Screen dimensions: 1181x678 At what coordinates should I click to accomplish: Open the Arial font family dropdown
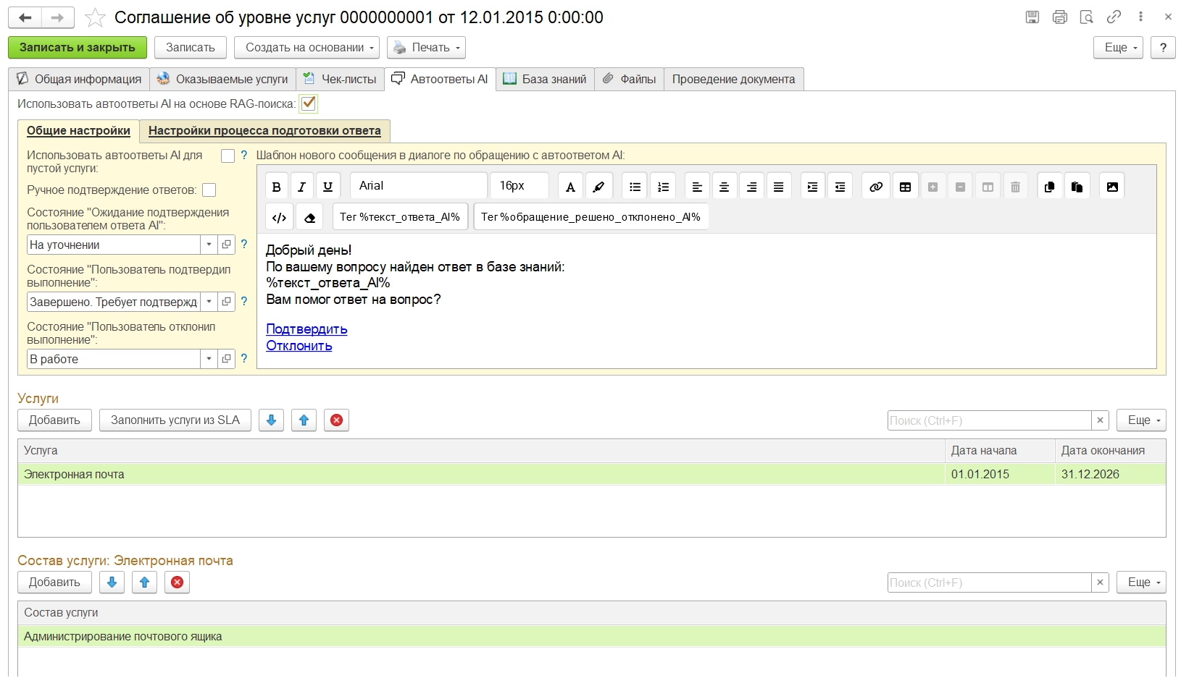pos(418,186)
